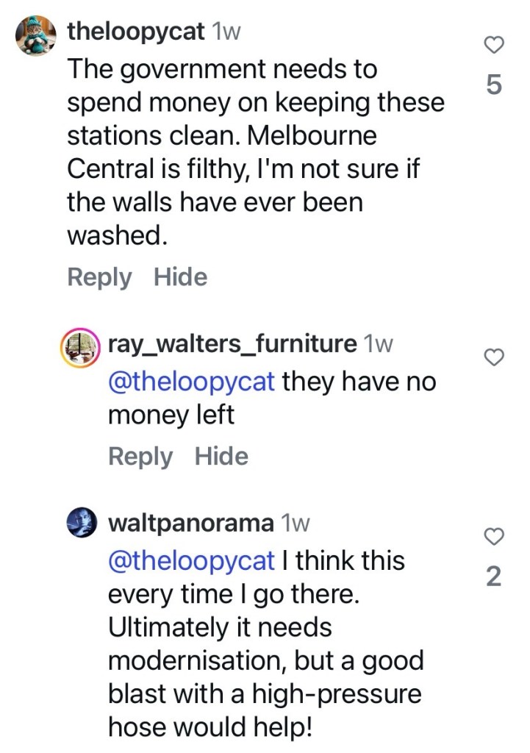Visit waltpanorama's profile via username
Screen dimensions: 530x753
190,523
